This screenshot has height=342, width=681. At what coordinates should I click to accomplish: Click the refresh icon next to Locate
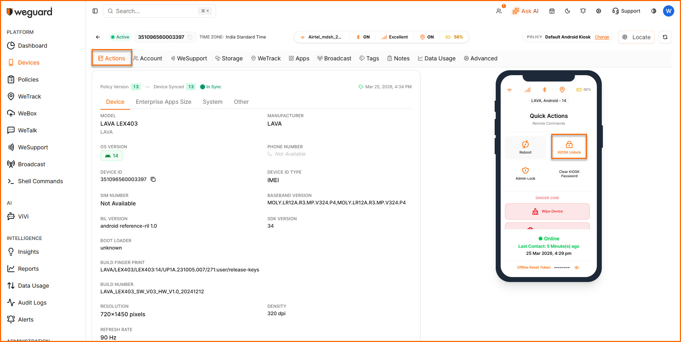pyautogui.click(x=665, y=37)
